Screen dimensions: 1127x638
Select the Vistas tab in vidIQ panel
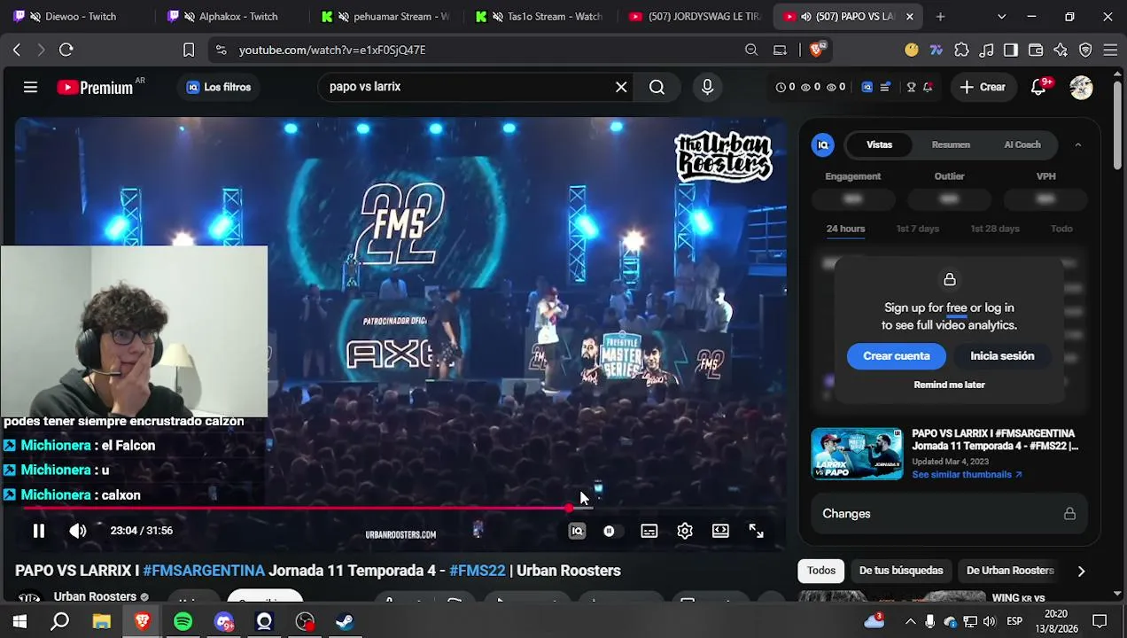(879, 144)
